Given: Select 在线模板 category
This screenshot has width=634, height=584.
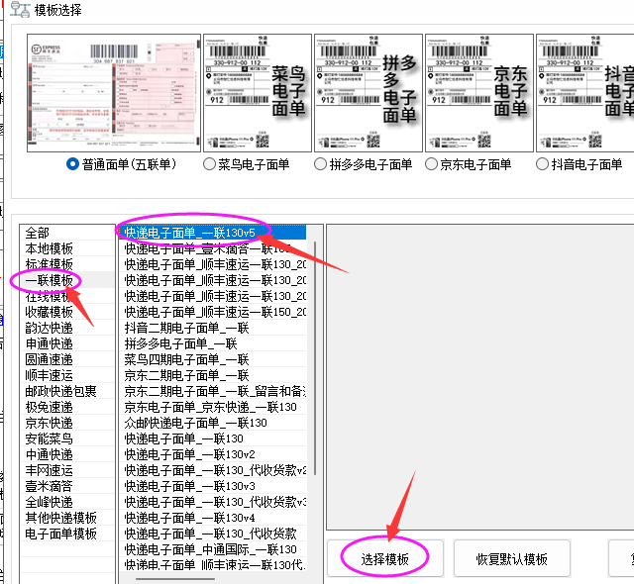Looking at the screenshot, I should pos(67,296).
